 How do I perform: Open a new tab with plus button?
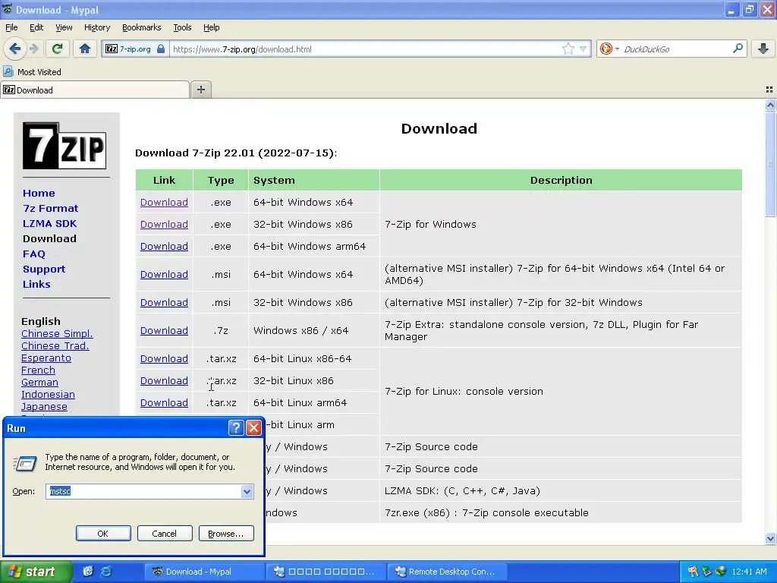[x=200, y=90]
